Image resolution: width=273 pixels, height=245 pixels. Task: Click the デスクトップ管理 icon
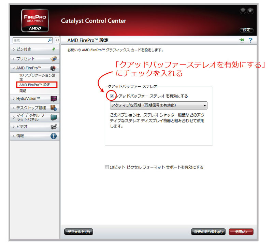tap(54, 108)
